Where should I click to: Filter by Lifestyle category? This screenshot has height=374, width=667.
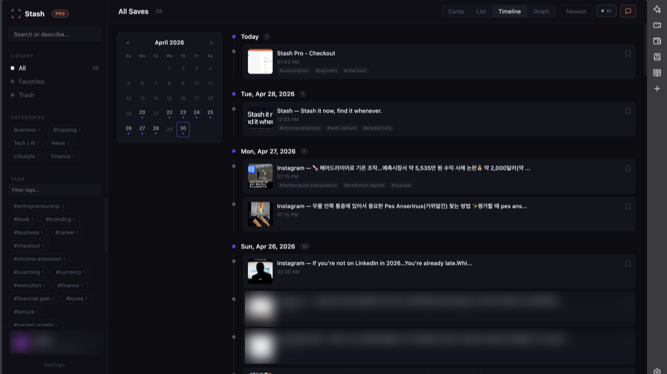point(27,156)
